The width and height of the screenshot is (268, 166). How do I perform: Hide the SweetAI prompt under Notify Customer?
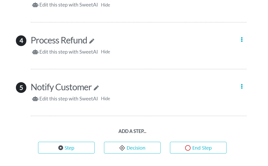pyautogui.click(x=106, y=99)
